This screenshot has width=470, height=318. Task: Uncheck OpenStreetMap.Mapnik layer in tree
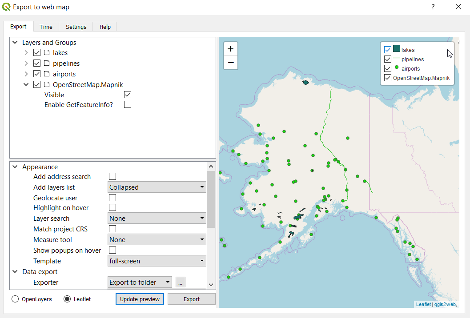point(37,84)
